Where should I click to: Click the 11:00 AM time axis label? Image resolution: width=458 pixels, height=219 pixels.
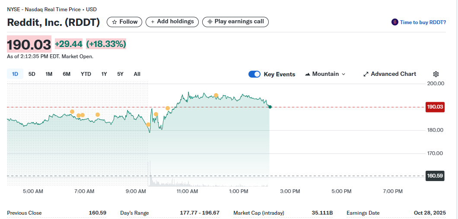(187, 191)
